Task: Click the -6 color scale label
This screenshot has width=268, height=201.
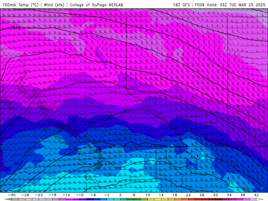Action: (x=93, y=195)
